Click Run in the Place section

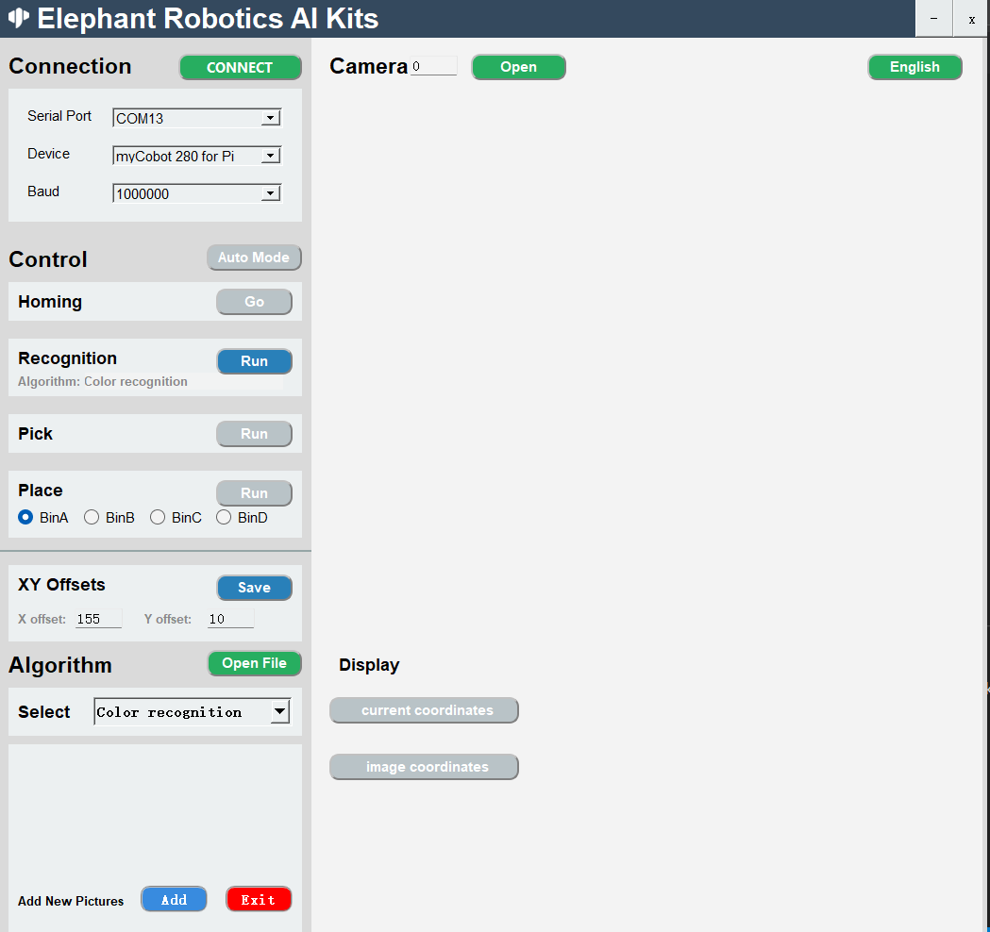point(255,492)
